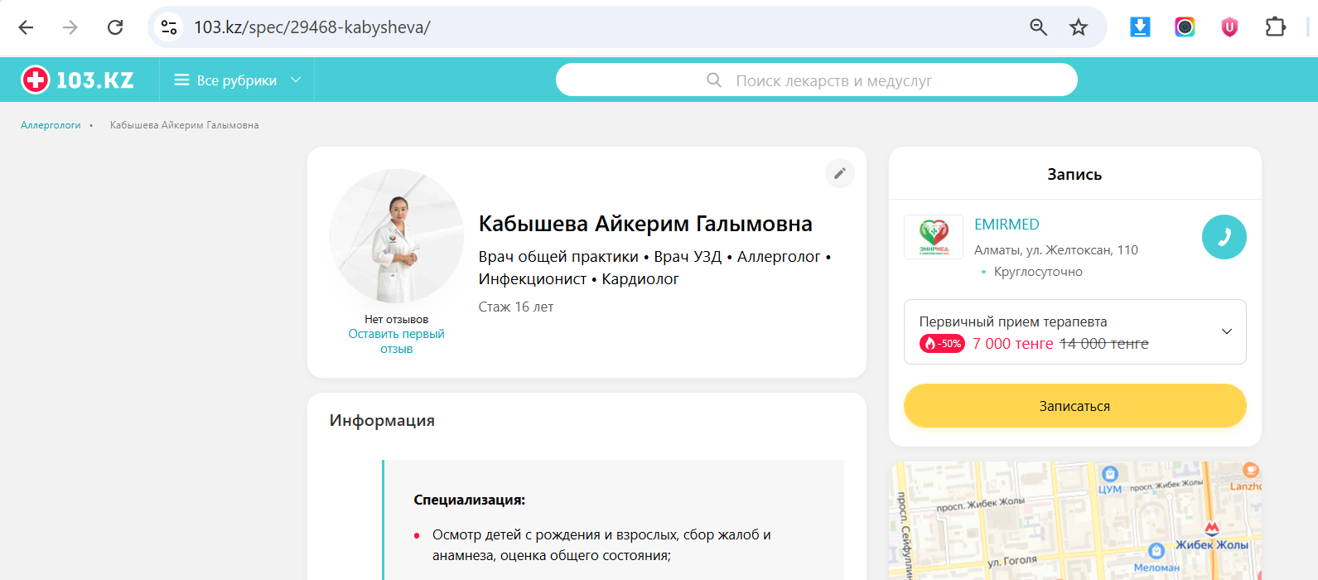Click the pencil edit icon

click(839, 173)
